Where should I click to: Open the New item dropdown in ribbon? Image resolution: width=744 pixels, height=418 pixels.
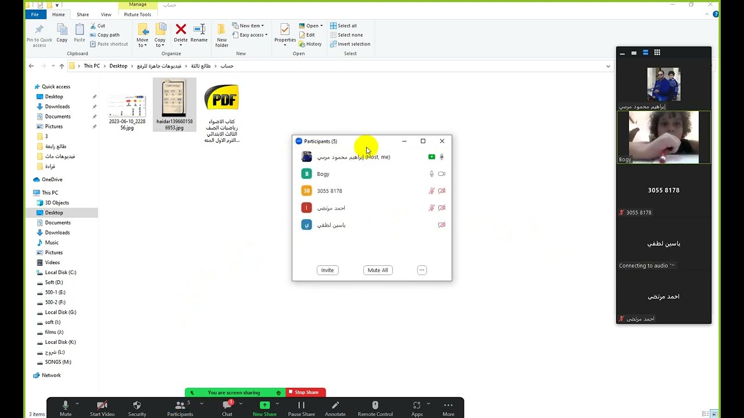click(248, 26)
